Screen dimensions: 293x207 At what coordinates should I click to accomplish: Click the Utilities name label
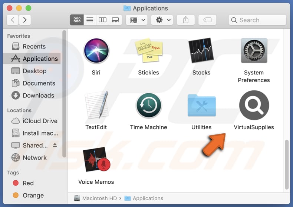(201, 127)
